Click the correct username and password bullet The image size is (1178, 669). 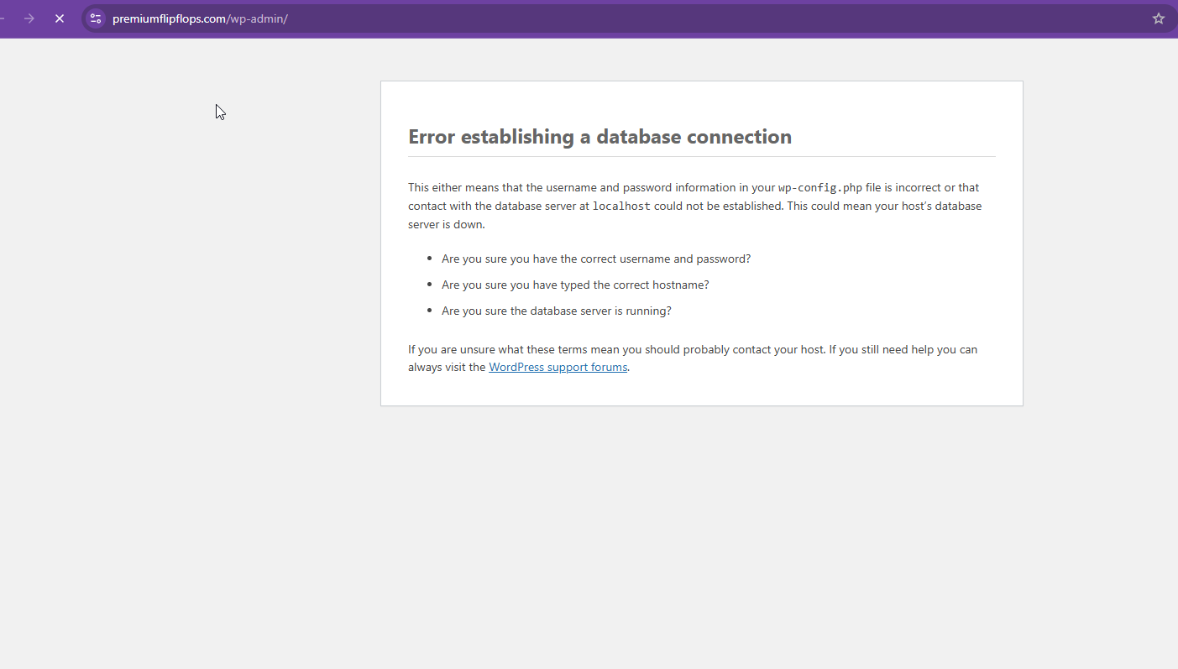coord(596,259)
